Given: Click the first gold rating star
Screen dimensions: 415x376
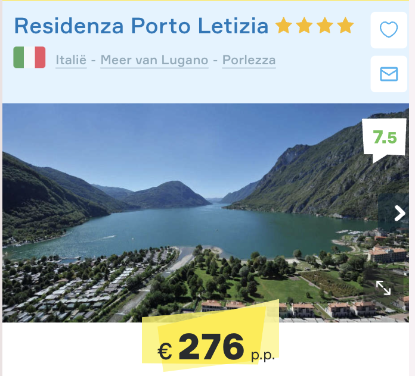Looking at the screenshot, I should click(283, 26).
